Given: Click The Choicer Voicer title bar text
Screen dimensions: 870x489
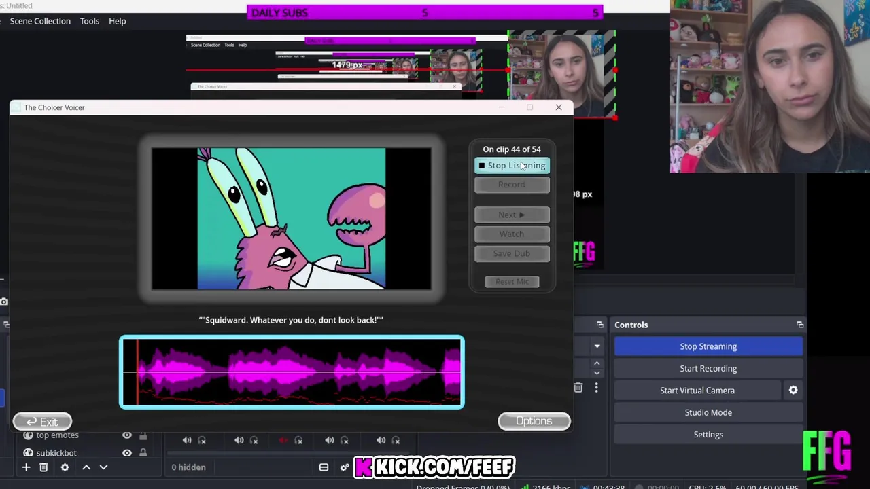Looking at the screenshot, I should point(54,107).
